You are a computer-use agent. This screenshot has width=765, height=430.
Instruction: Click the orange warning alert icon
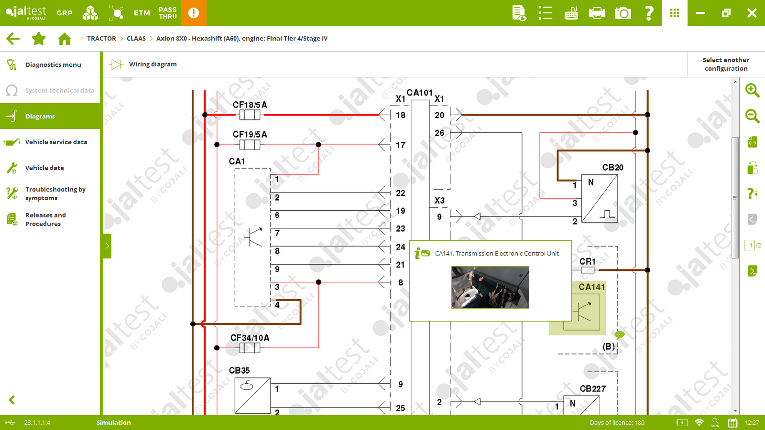coord(194,13)
